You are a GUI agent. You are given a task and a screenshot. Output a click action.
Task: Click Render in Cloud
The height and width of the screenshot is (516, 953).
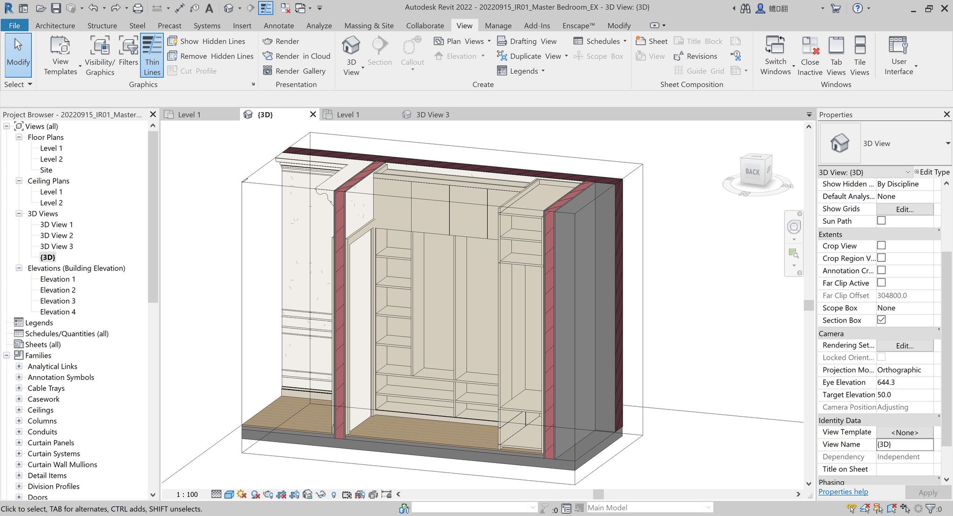pyautogui.click(x=296, y=56)
